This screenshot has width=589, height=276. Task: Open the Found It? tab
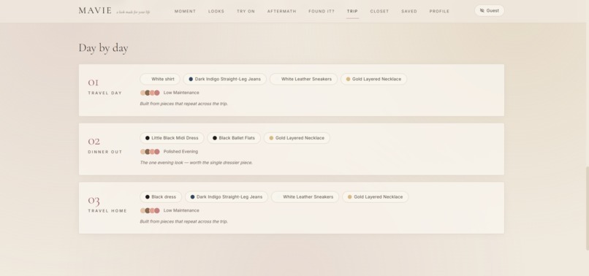coord(322,11)
